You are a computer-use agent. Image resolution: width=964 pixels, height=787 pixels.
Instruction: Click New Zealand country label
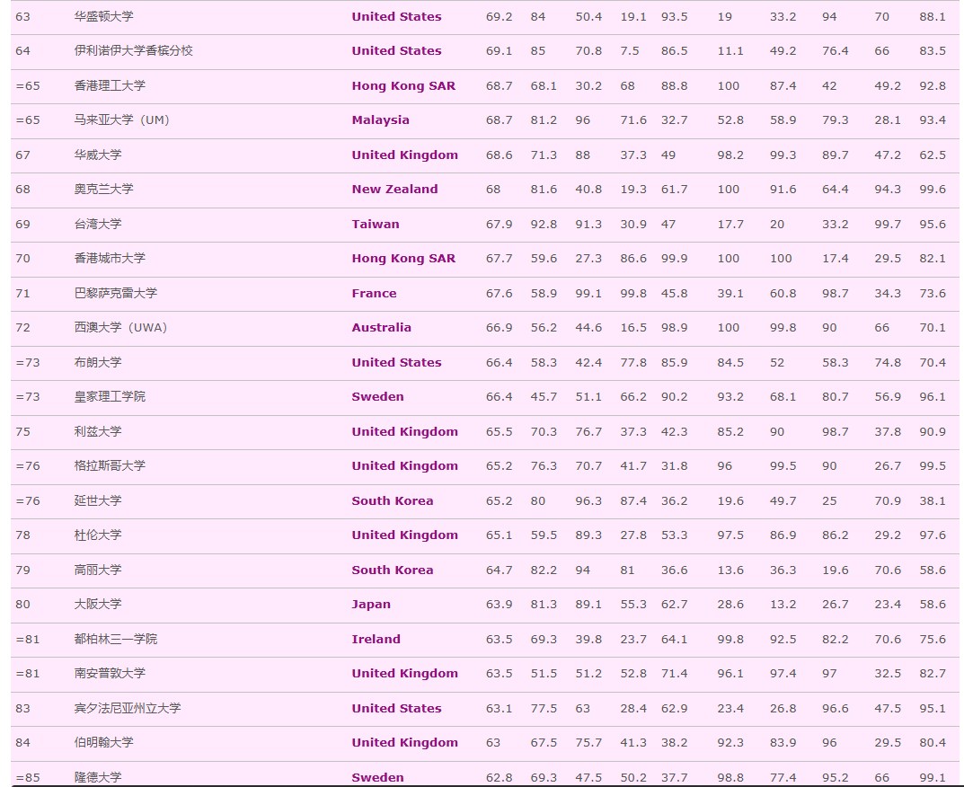pyautogui.click(x=394, y=190)
